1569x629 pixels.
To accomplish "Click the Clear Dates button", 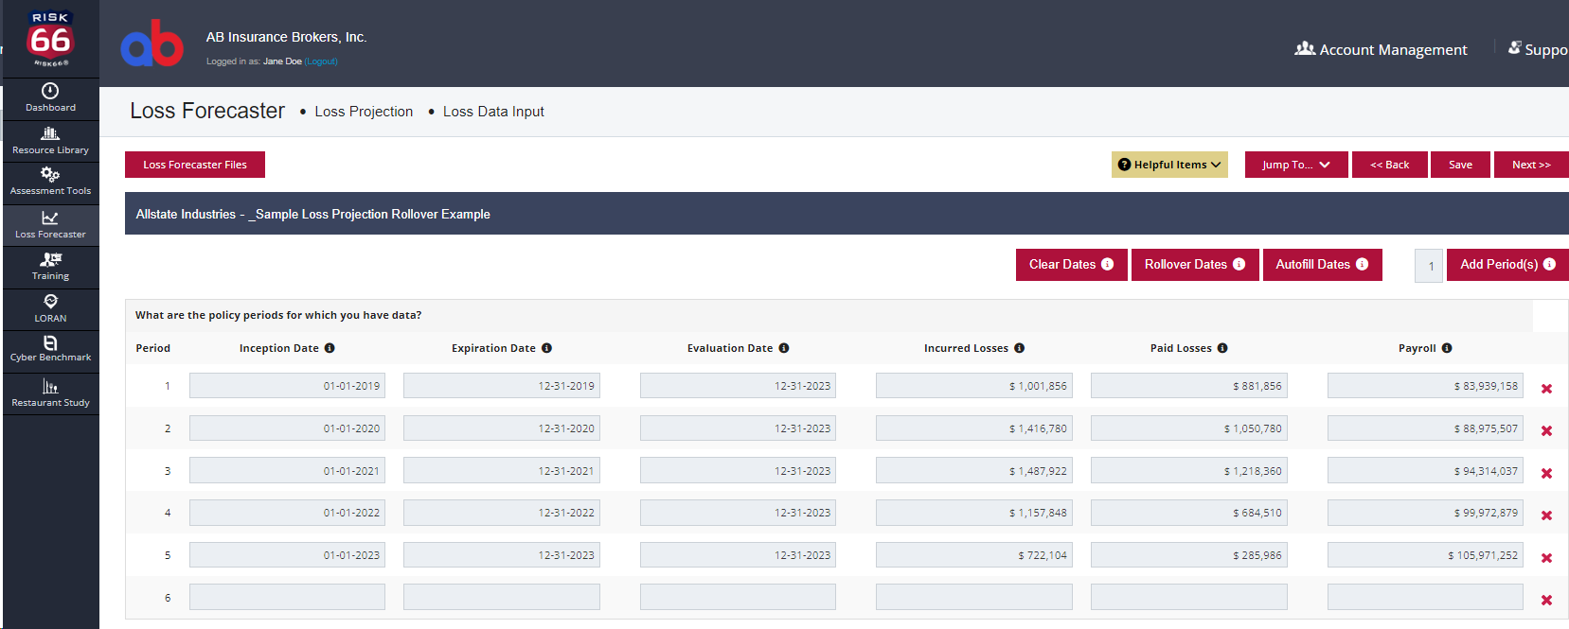I will (1072, 265).
